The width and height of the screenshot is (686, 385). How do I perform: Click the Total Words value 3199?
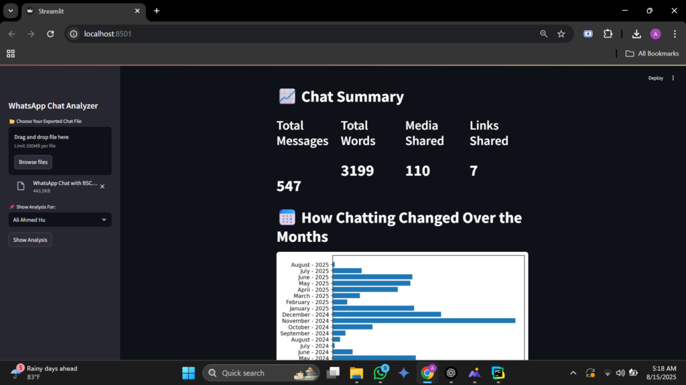pos(358,170)
